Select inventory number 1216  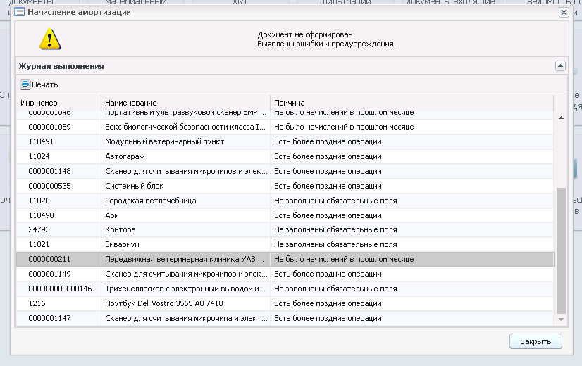coord(37,303)
